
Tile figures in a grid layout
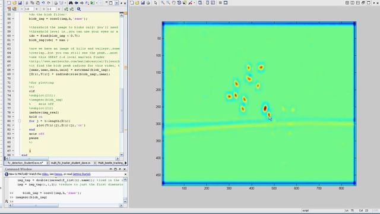pos(347,2)
